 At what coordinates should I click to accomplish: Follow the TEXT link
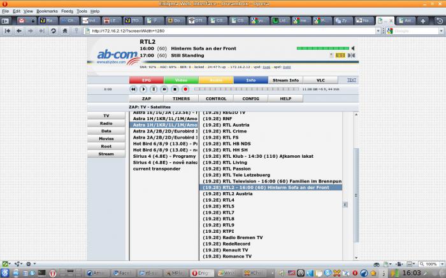pos(352,80)
